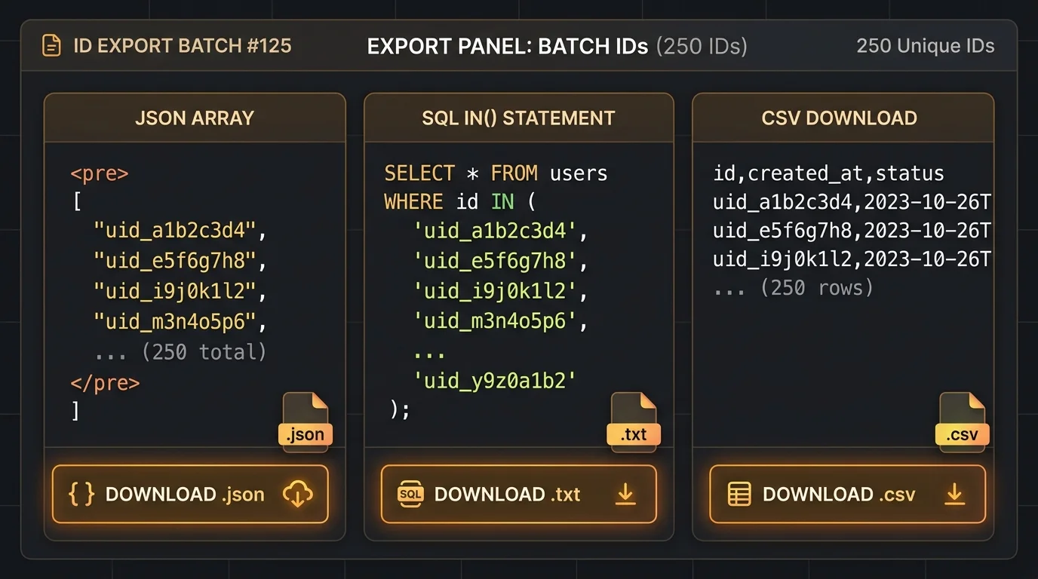This screenshot has width=1038, height=579.
Task: Open the JSON ARRAY panel header
Action: (x=195, y=118)
